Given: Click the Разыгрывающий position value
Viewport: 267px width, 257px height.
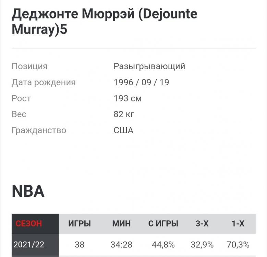Looking at the screenshot, I should pyautogui.click(x=149, y=66).
